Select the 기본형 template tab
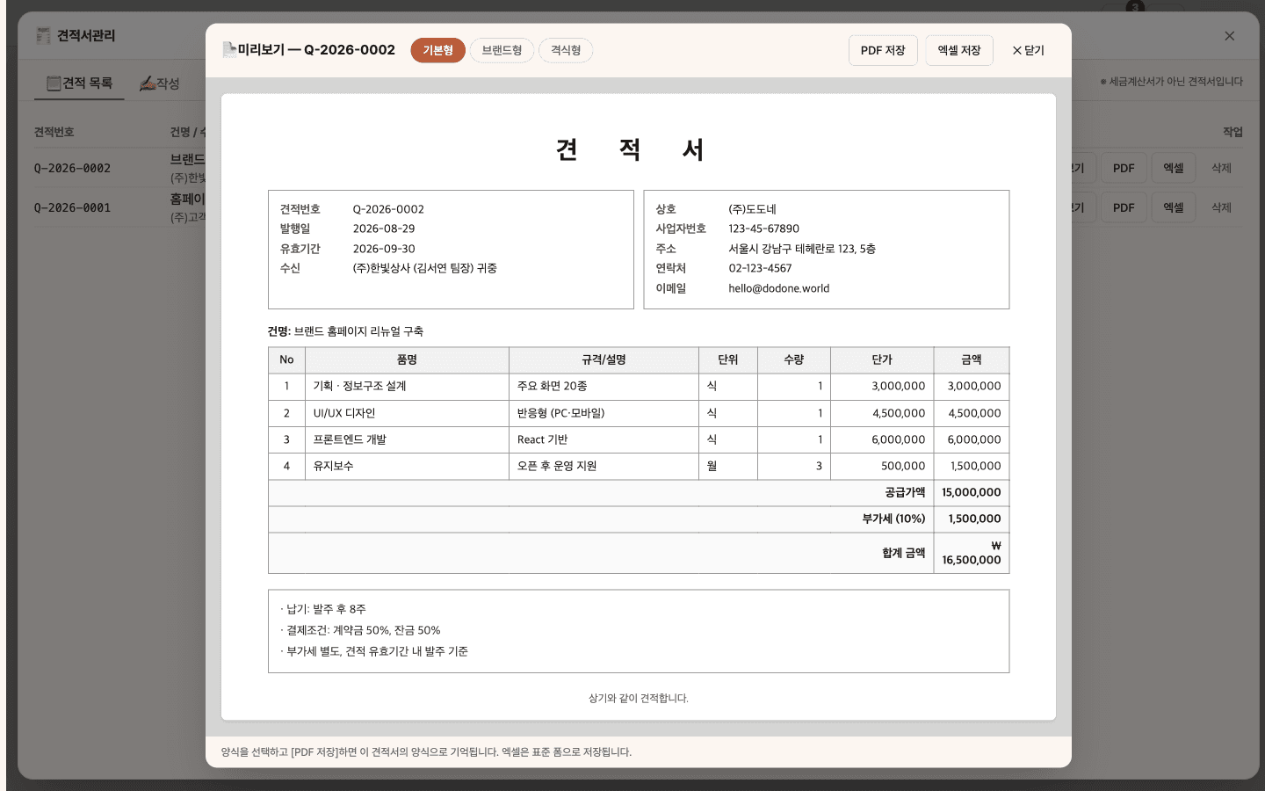The image size is (1265, 791). 437,50
